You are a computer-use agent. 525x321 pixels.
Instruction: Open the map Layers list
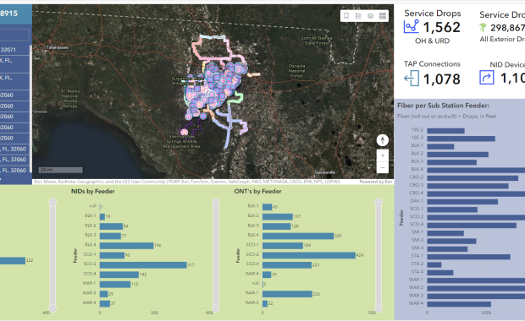[370, 16]
